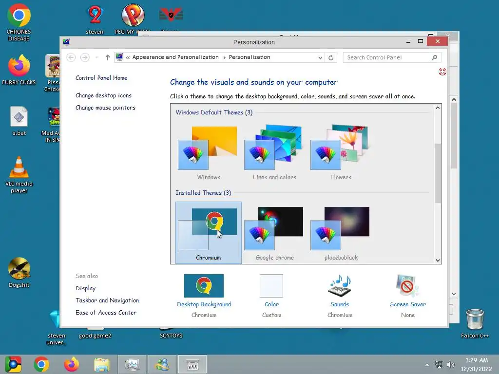This screenshot has width=499, height=374.
Task: Select the placeboblack theme
Action: point(341,233)
